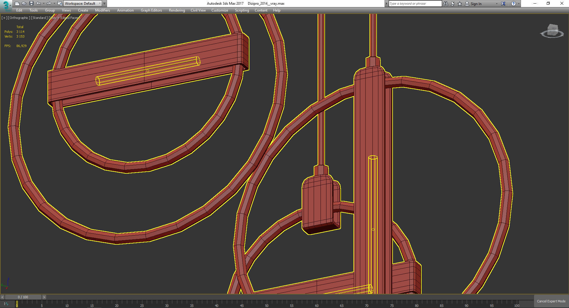569x308 pixels.
Task: Save the file with the floppy icon
Action: tap(31, 4)
